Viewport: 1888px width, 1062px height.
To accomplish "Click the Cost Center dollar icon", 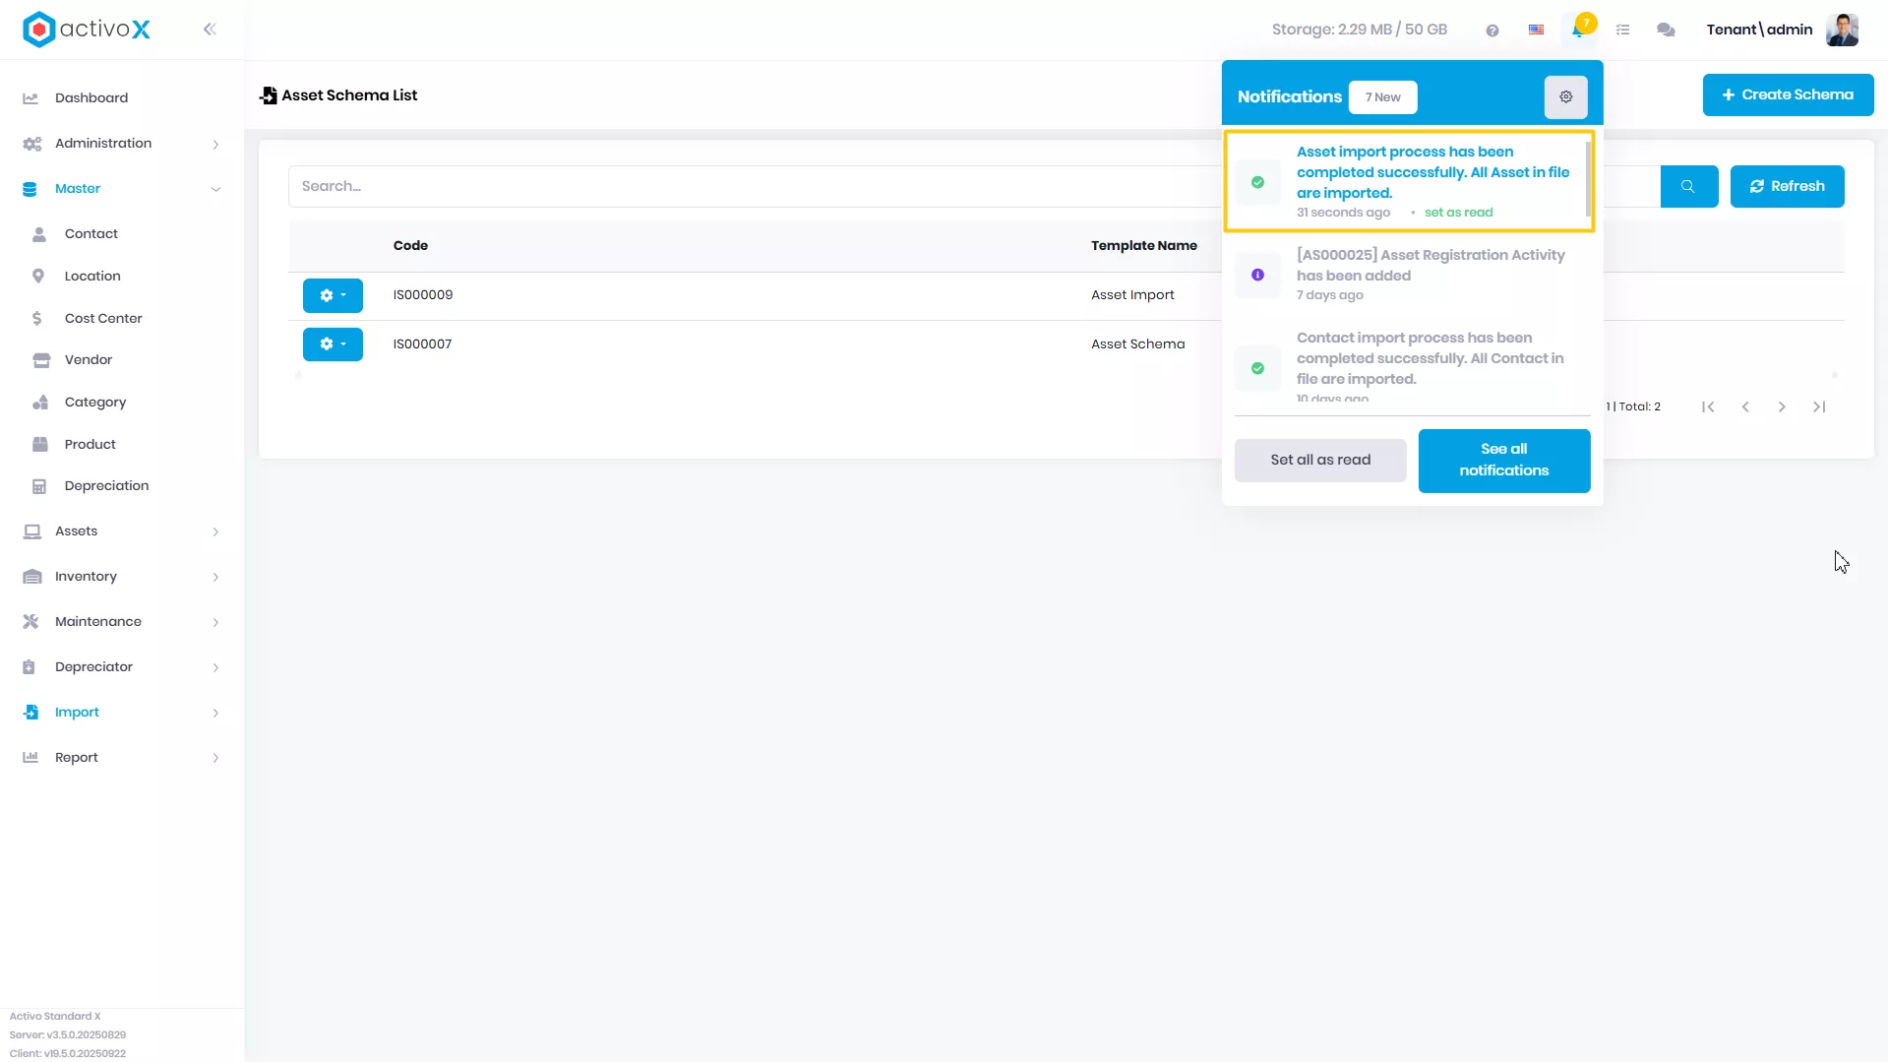I will [x=37, y=318].
